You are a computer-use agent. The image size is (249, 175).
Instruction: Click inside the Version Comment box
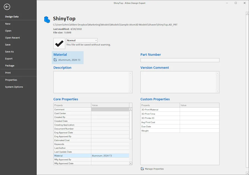[178, 82]
